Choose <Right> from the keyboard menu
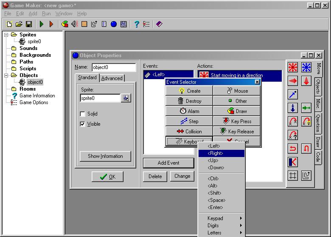 (x=221, y=153)
